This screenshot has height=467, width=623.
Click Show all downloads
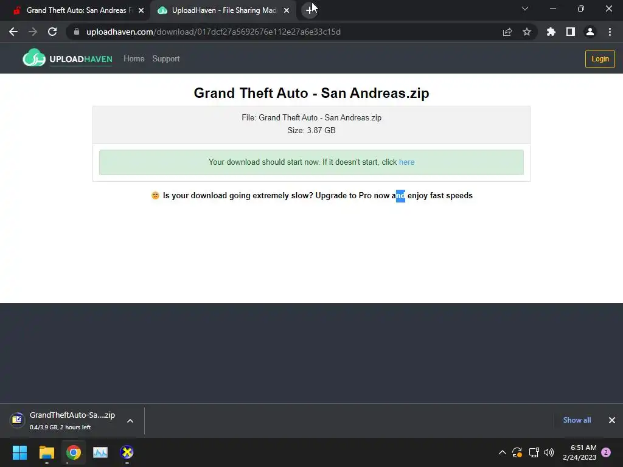pyautogui.click(x=577, y=420)
